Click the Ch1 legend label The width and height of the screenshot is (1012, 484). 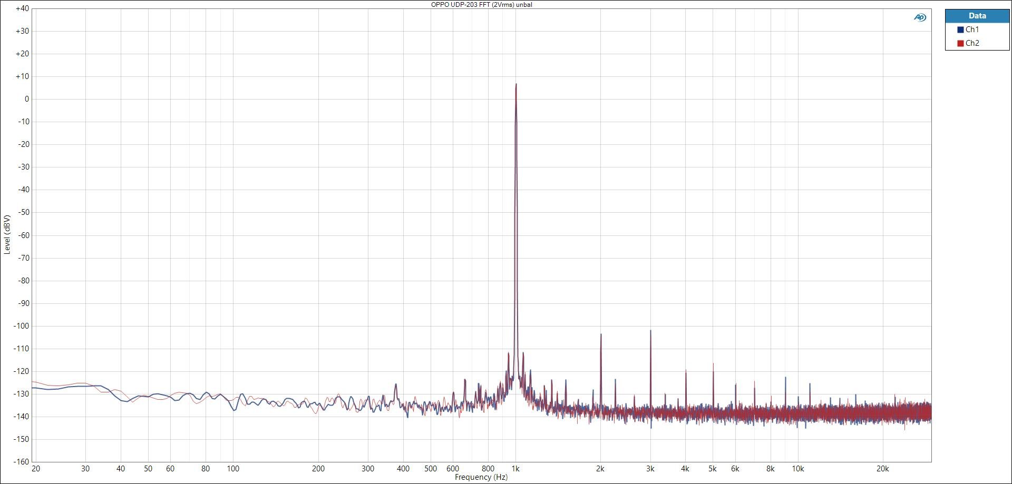[x=972, y=29]
